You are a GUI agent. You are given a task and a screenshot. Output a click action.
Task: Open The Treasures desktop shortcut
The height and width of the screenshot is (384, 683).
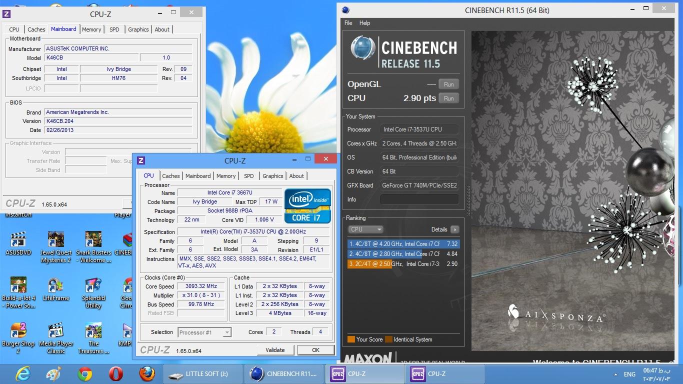[x=93, y=338]
